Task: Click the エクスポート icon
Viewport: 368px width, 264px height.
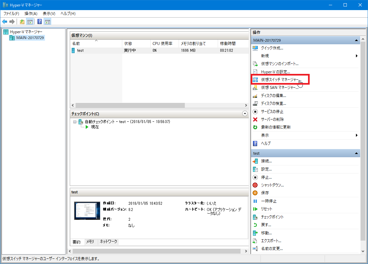Action: [255, 241]
